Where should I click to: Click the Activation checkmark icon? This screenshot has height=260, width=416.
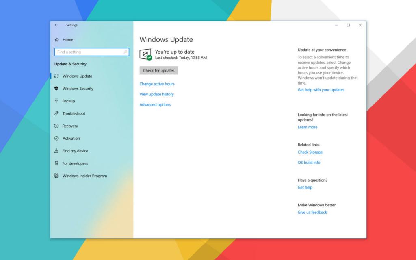57,138
